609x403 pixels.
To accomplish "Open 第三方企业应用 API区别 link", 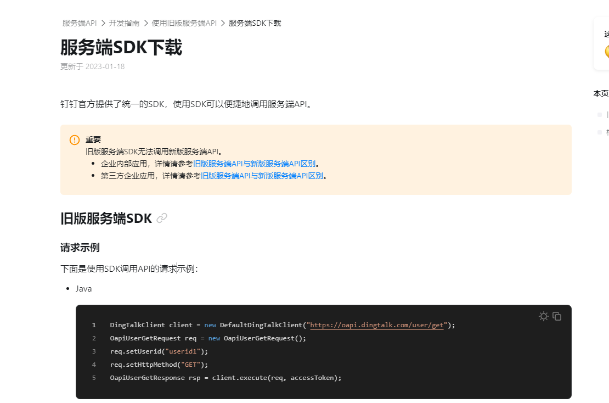I will point(262,176).
